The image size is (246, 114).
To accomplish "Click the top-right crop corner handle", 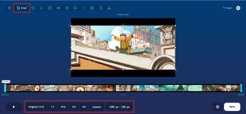I will pyautogui.click(x=175, y=26).
